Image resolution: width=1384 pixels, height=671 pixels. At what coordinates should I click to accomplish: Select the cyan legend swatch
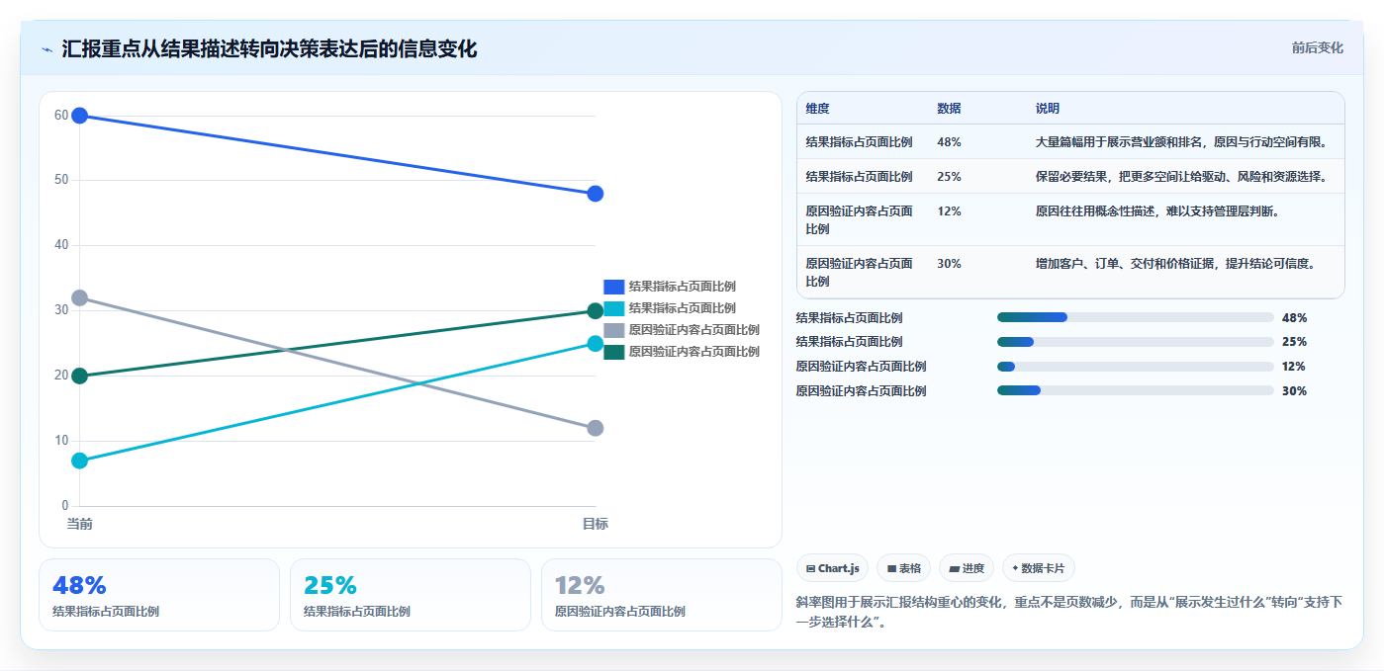point(613,308)
